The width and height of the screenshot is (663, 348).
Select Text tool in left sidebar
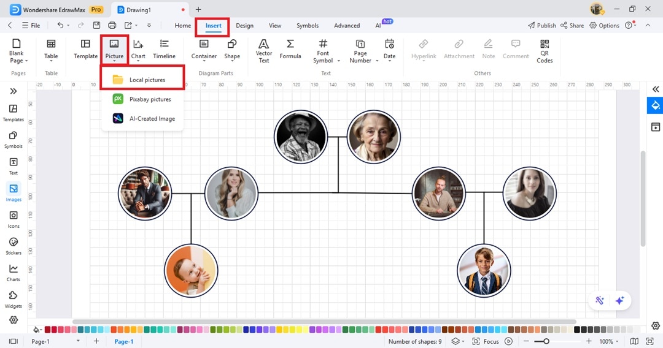pos(13,166)
